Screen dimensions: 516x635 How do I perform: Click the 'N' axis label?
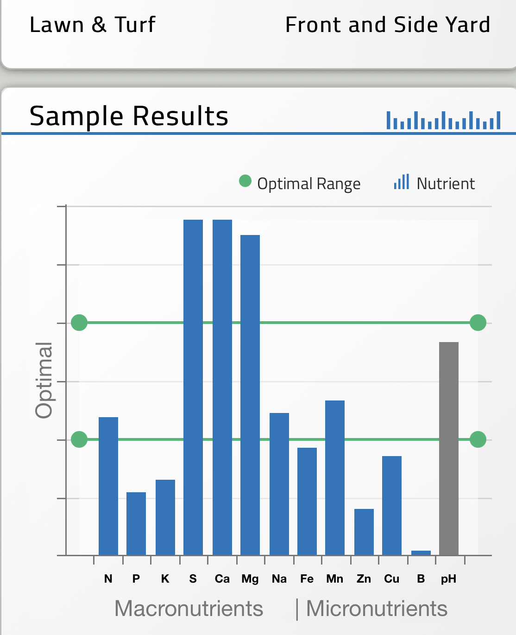(108, 579)
